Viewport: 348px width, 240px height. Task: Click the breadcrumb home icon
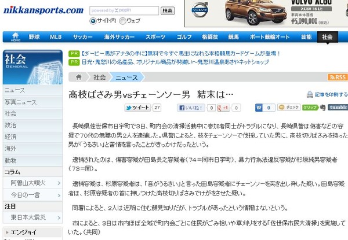(78, 77)
